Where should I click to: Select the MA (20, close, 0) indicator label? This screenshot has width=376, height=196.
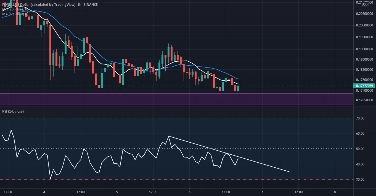tap(15, 9)
